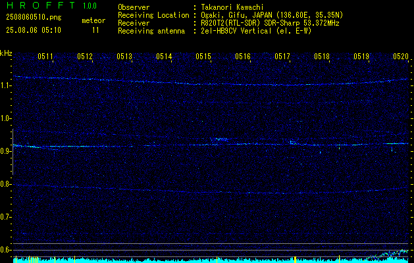Click the meteor echo burst just after 0517

coord(293,143)
